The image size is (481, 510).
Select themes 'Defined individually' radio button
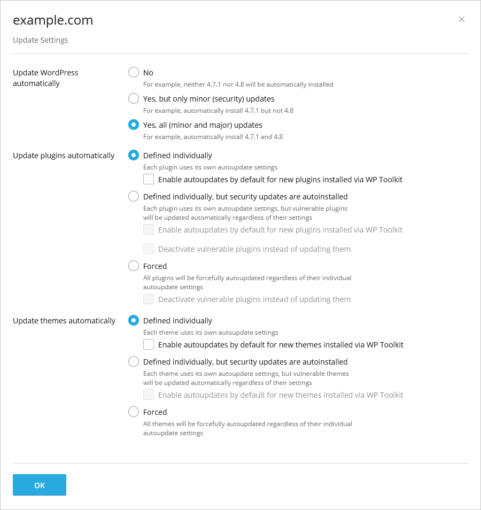(x=133, y=321)
